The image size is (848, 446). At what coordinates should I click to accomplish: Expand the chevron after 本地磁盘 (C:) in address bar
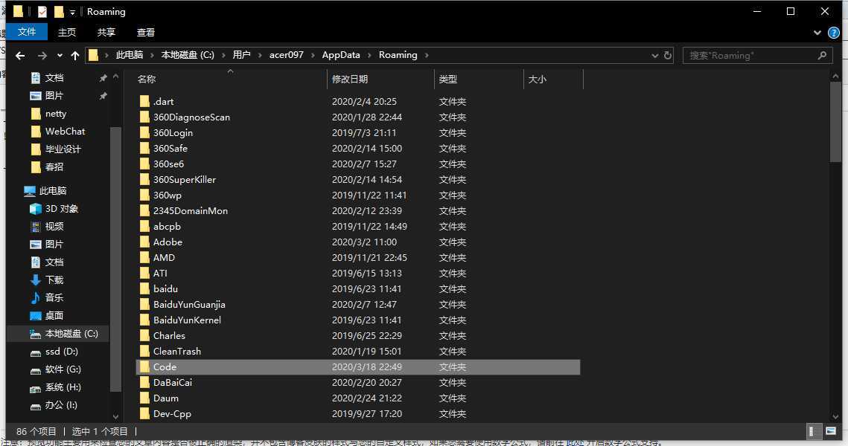coord(223,55)
